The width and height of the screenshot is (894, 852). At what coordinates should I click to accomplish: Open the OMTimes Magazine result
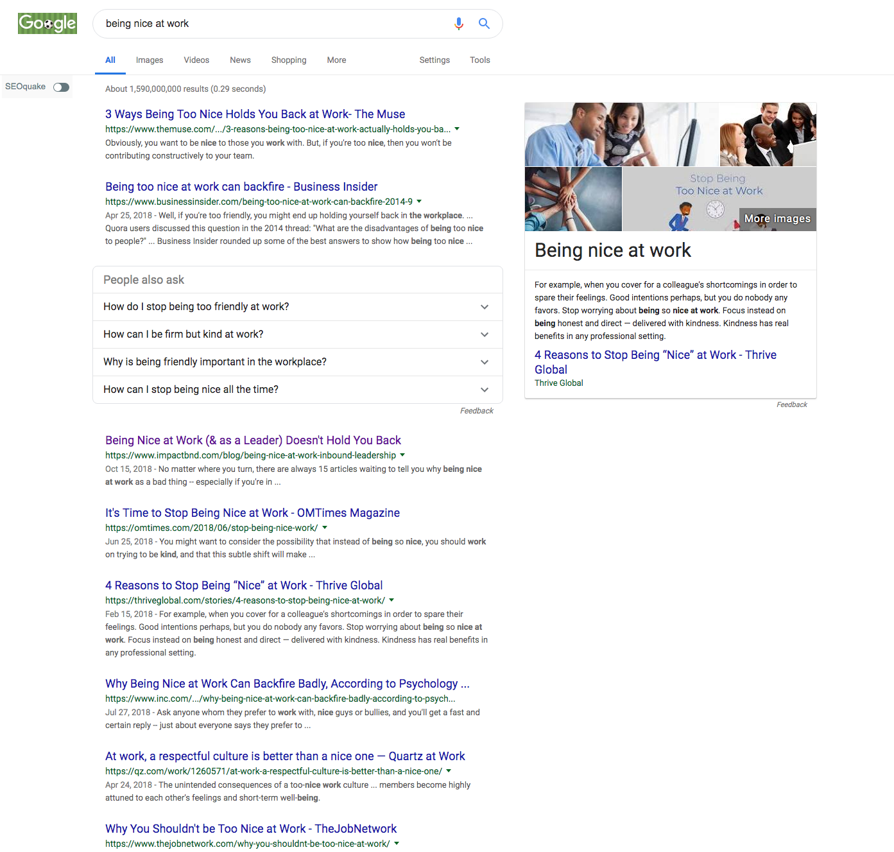click(252, 513)
